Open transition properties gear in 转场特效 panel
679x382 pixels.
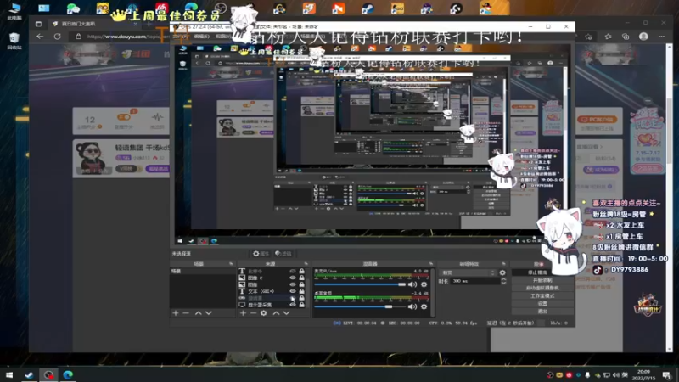tap(502, 272)
